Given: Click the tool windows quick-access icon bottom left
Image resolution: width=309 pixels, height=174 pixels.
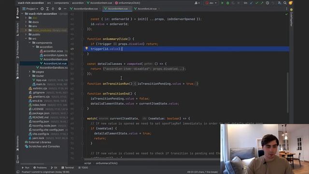Looking at the screenshot, I should (x=18, y=172).
